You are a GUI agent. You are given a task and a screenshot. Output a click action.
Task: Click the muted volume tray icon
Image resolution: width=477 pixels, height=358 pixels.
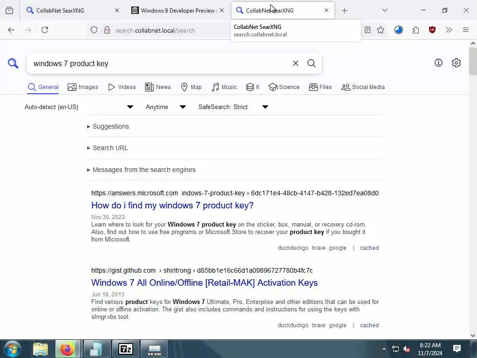(x=407, y=349)
